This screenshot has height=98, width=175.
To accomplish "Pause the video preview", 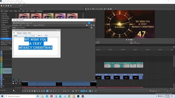I will pyautogui.click(x=129, y=40).
